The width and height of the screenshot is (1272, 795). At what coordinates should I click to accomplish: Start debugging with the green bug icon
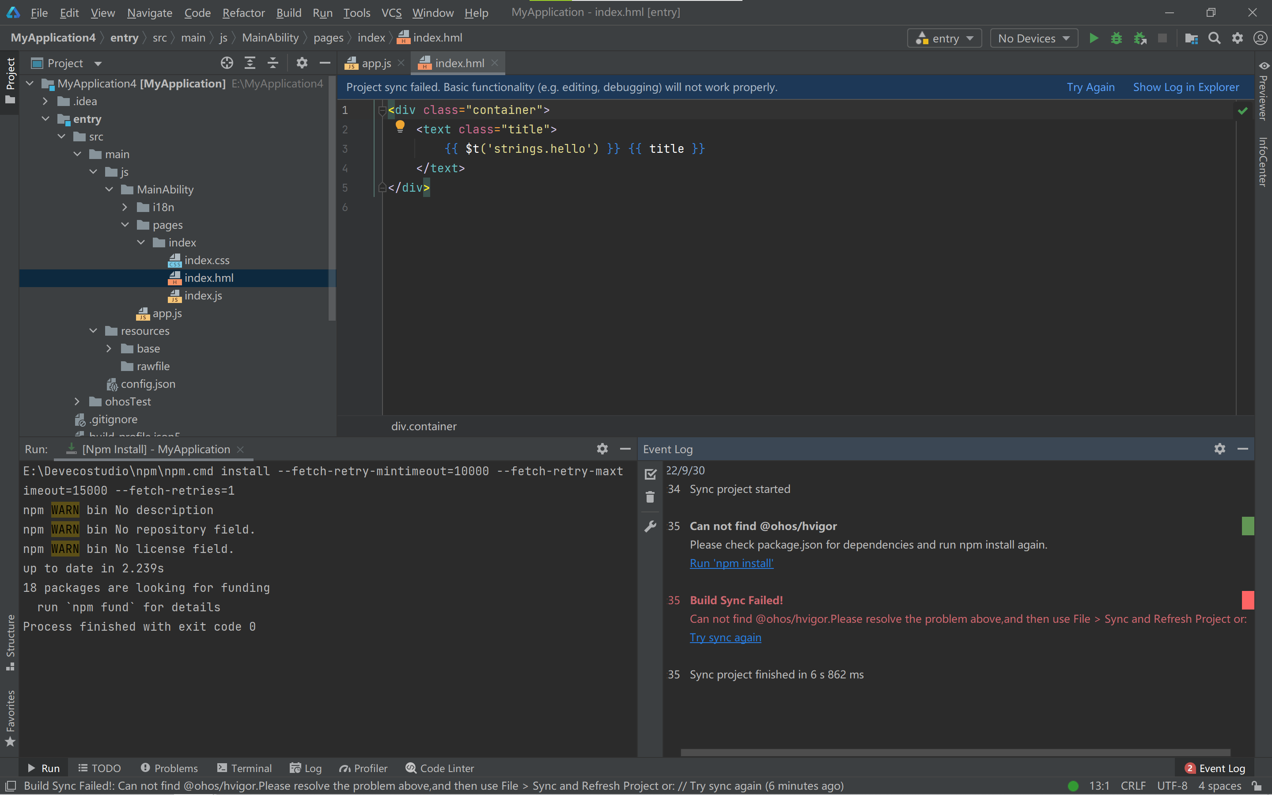[x=1117, y=38]
